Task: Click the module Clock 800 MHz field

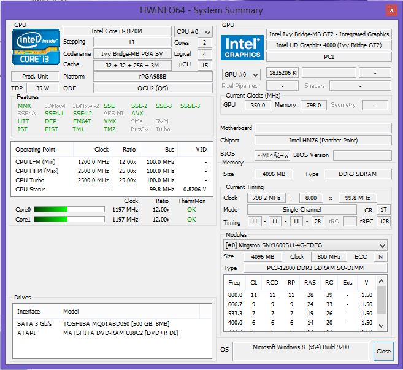Action: 329,256
